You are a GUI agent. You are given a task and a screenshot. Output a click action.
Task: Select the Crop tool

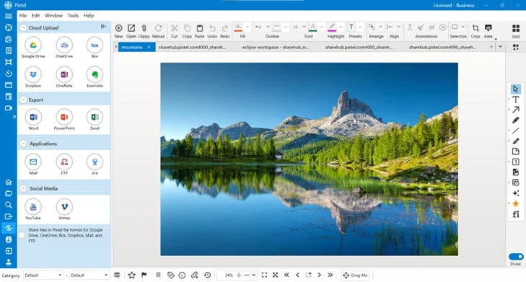(x=475, y=28)
